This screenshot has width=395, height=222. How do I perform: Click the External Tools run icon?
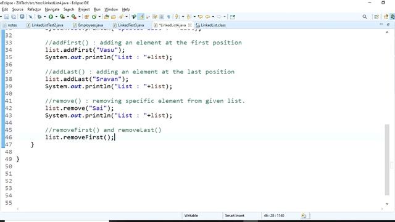coord(74,17)
